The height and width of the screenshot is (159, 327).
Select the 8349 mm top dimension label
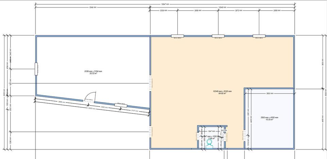click(93, 7)
